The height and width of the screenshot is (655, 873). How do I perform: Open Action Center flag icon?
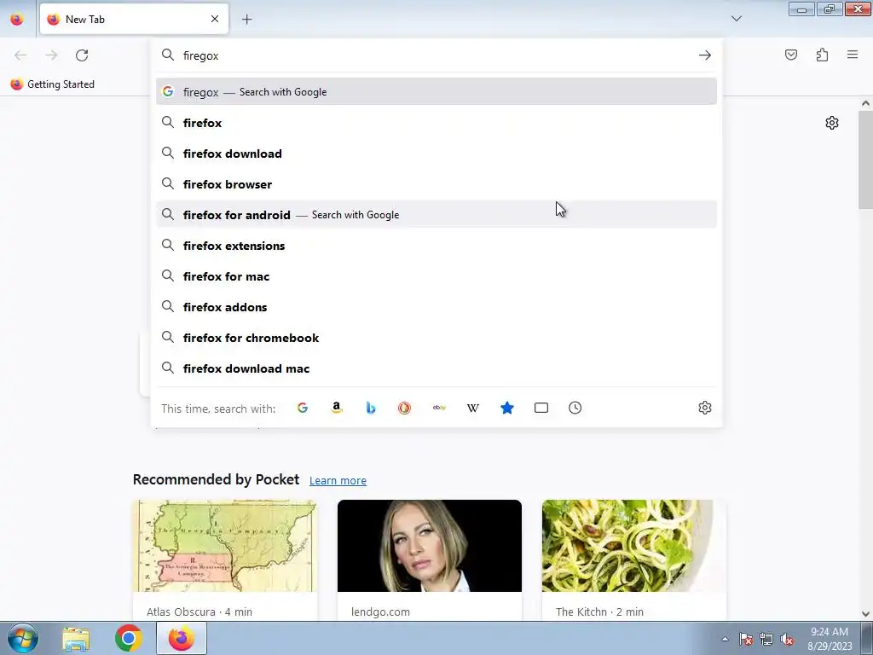click(x=746, y=639)
